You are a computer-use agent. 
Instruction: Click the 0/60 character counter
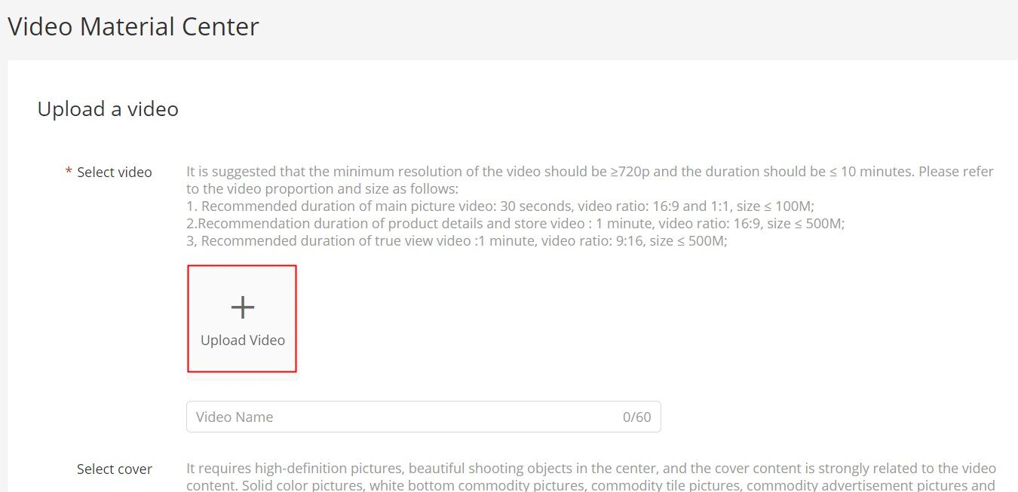click(636, 417)
